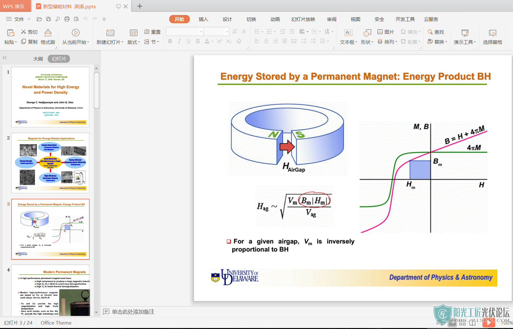Screen dimensions: 513x329
Task: Toggle Align Left paragraph alignment
Action: (x=257, y=41)
